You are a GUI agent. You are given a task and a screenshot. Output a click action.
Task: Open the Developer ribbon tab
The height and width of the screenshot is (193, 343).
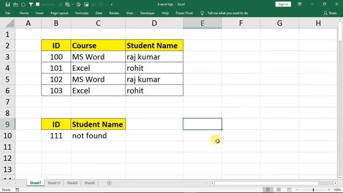coord(147,13)
